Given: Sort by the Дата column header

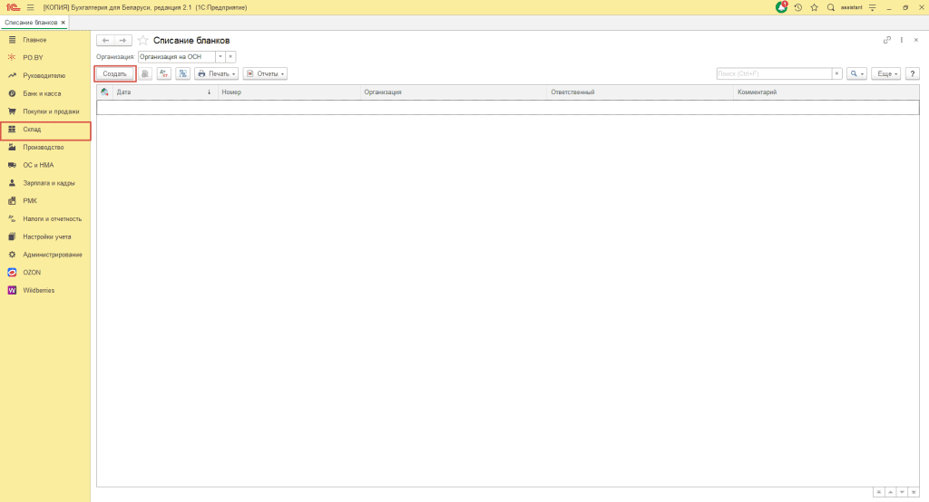Looking at the screenshot, I should 164,92.
